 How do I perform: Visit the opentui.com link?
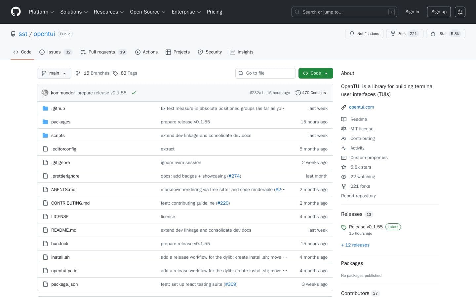(x=361, y=107)
